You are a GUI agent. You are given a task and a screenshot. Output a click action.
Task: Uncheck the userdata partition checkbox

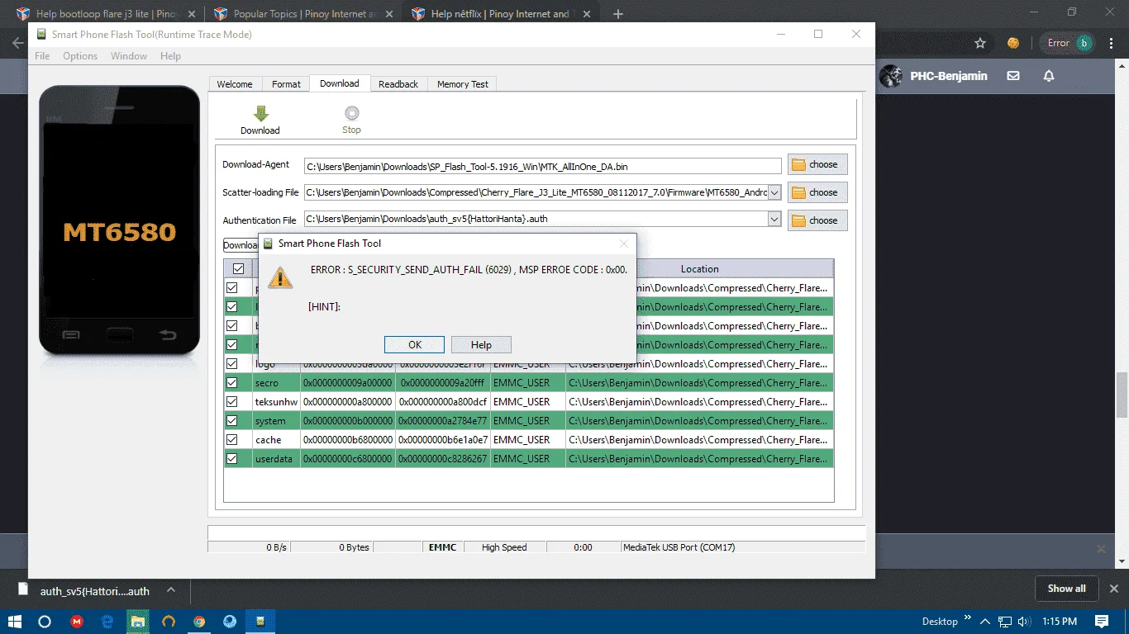click(232, 459)
